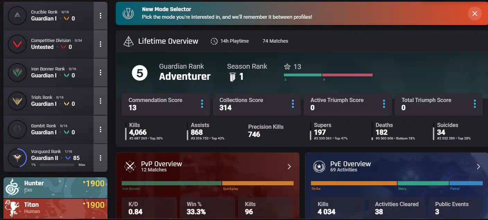Click the Gambit Rank emblem icon
The image size is (488, 220).
[x=17, y=129]
